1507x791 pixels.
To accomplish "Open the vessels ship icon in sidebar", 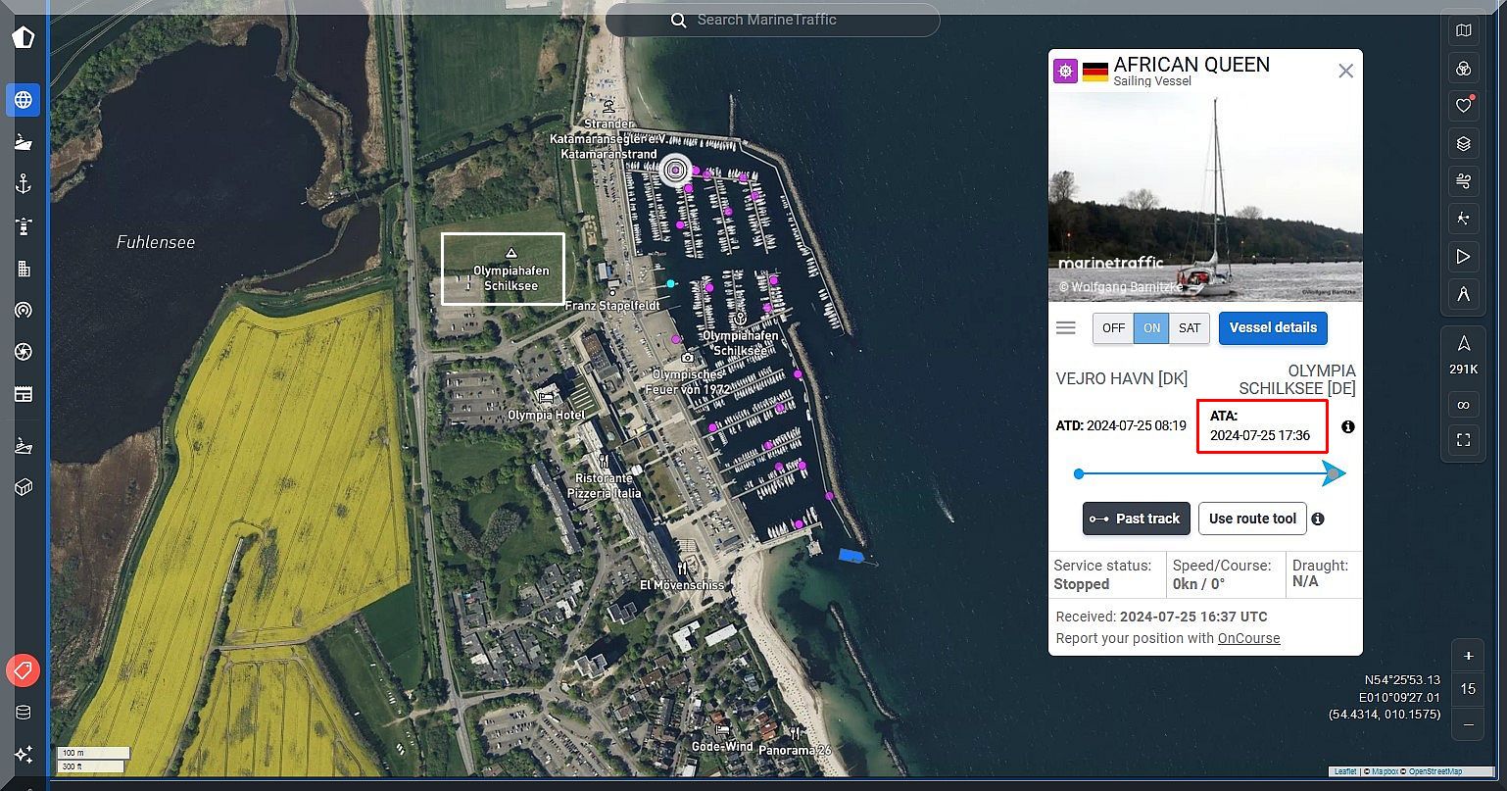I will (24, 142).
